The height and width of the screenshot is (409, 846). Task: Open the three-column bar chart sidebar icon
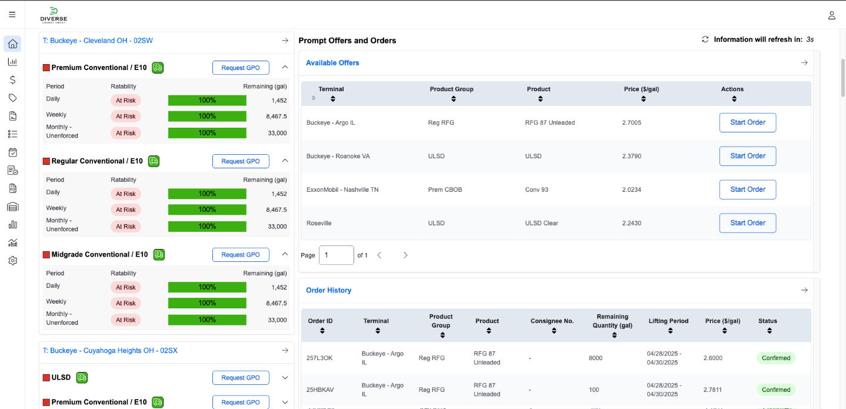click(x=12, y=224)
